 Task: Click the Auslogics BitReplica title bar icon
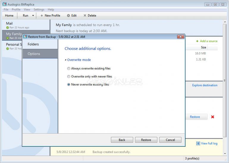click(x=4, y=4)
